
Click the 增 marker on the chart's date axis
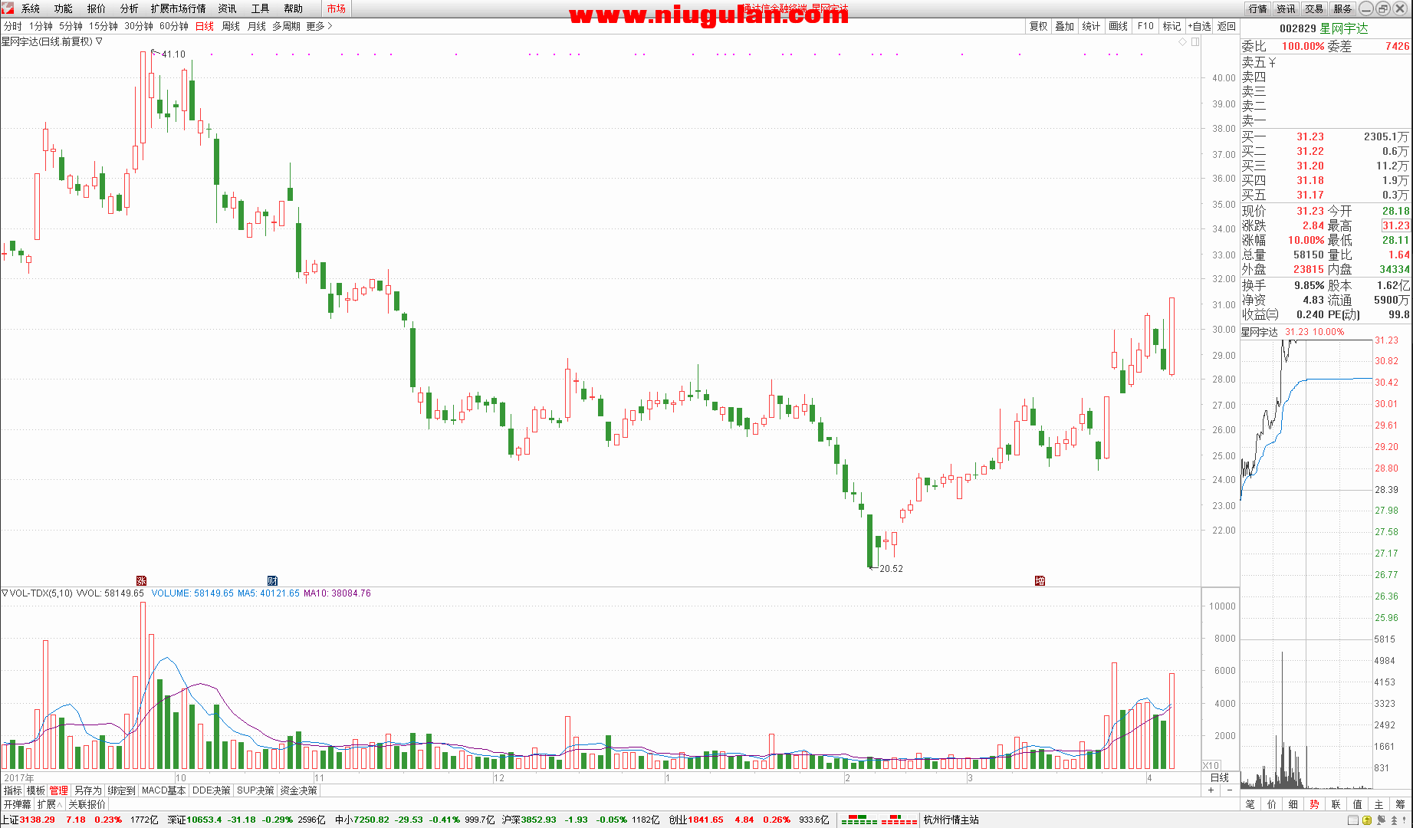[1040, 580]
